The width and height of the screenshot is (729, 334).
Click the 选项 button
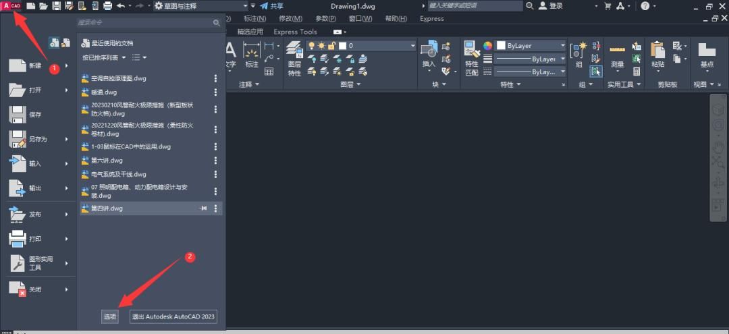click(110, 316)
